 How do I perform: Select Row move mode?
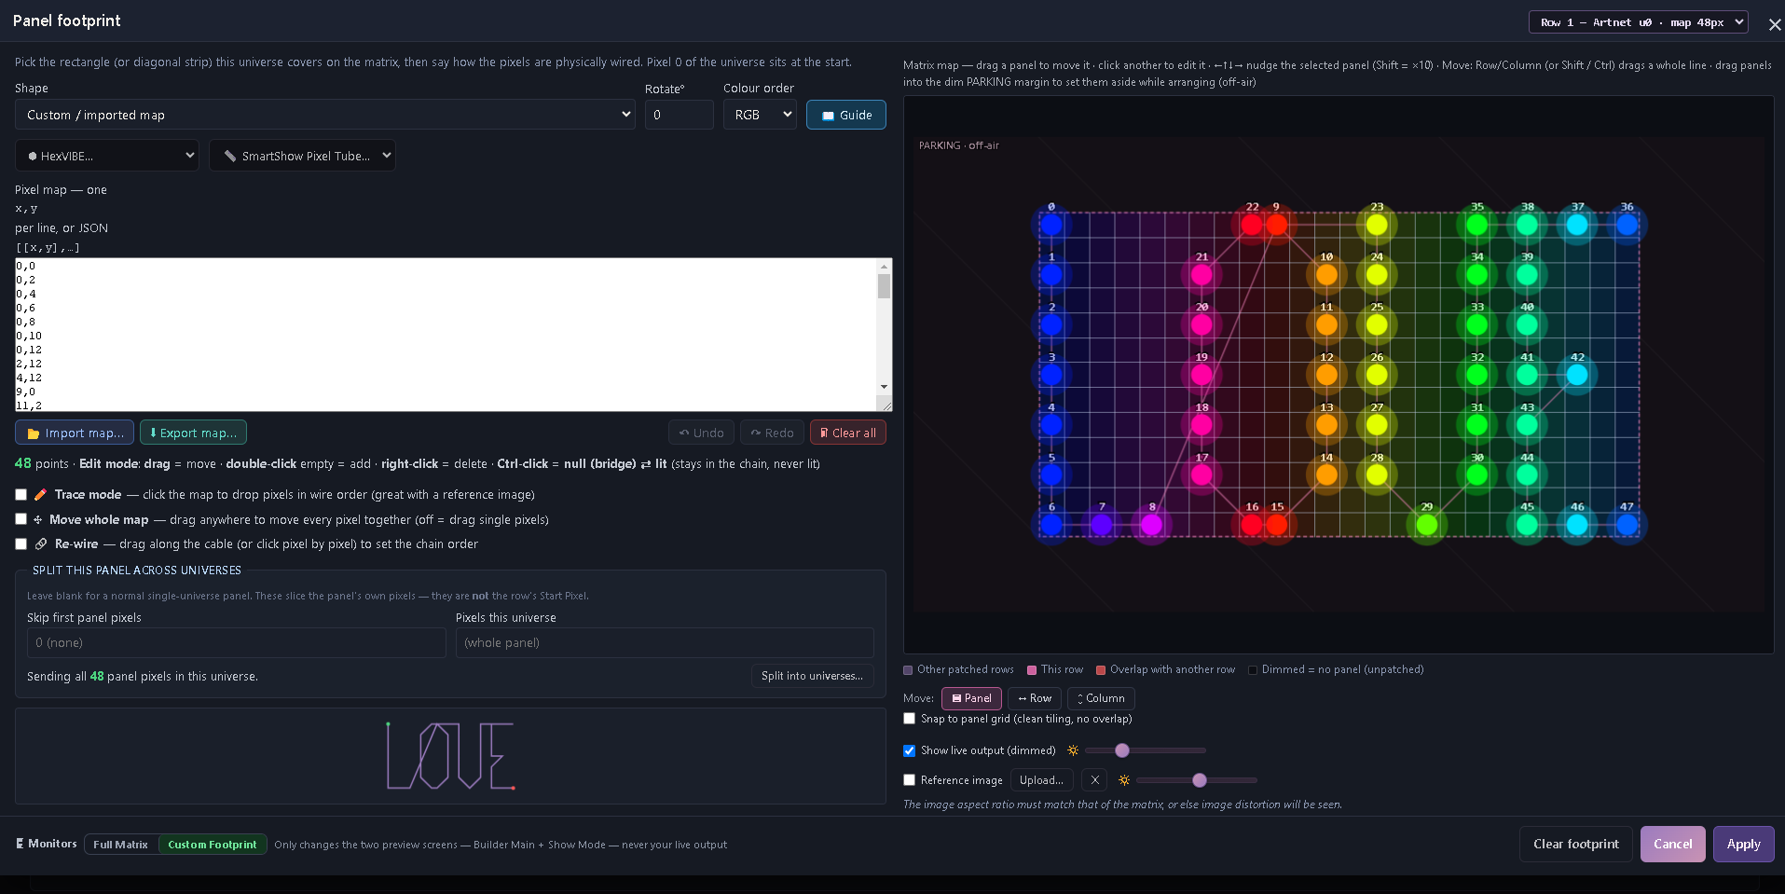click(x=1035, y=698)
